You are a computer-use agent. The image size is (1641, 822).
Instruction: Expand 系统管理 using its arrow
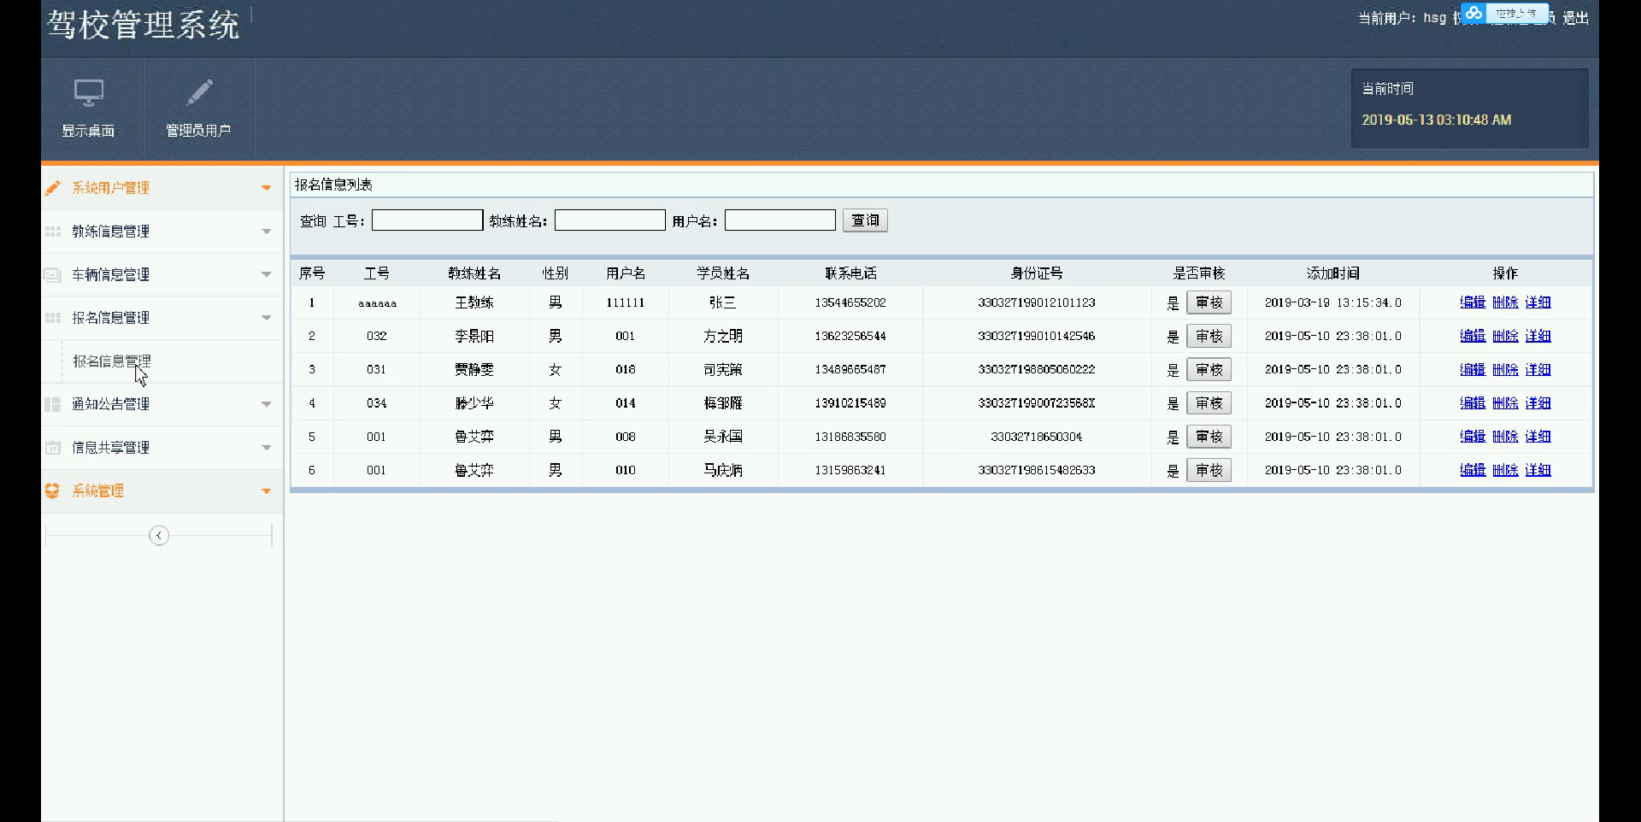pyautogui.click(x=266, y=491)
